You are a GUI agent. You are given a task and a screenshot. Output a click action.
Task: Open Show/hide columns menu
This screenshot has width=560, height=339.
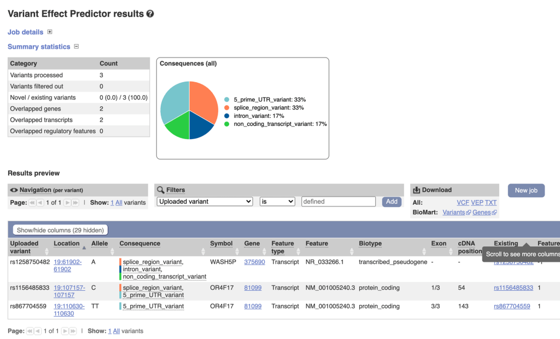60,230
